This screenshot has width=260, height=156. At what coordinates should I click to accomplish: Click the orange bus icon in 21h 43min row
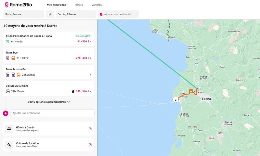13,58
